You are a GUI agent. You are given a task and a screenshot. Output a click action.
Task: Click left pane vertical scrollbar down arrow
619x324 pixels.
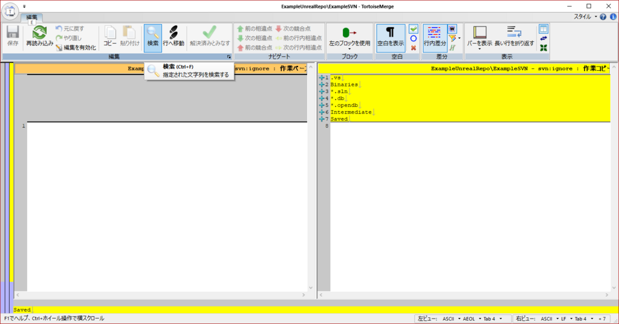[311, 288]
